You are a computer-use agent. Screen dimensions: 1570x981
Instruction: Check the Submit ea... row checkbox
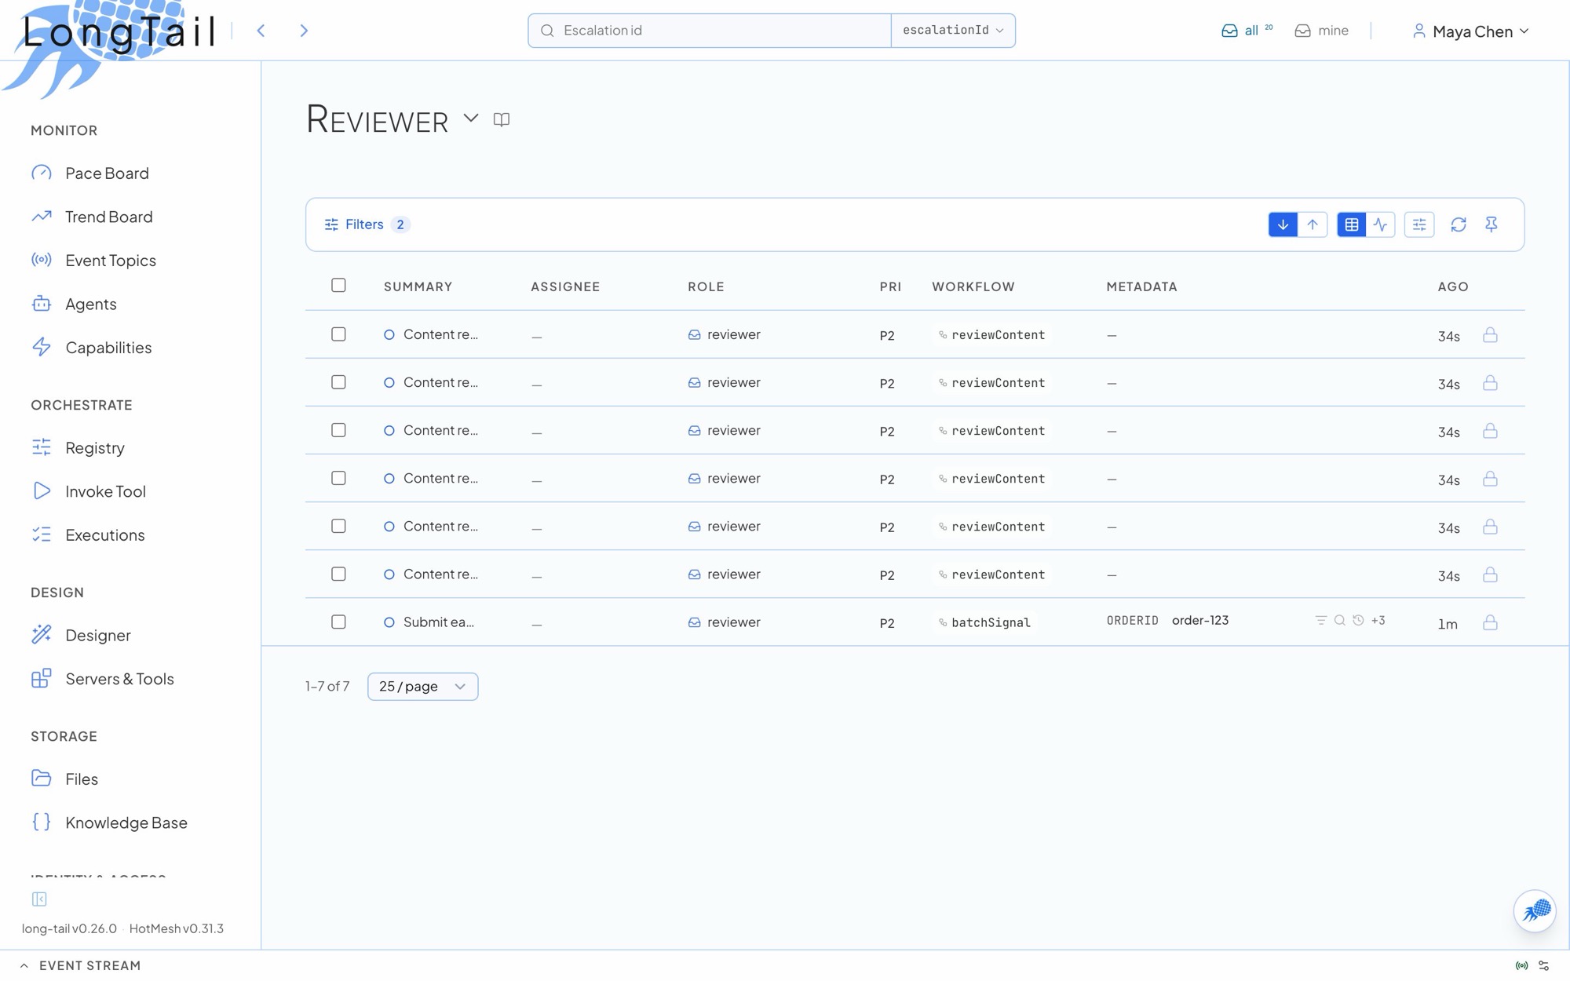click(338, 622)
